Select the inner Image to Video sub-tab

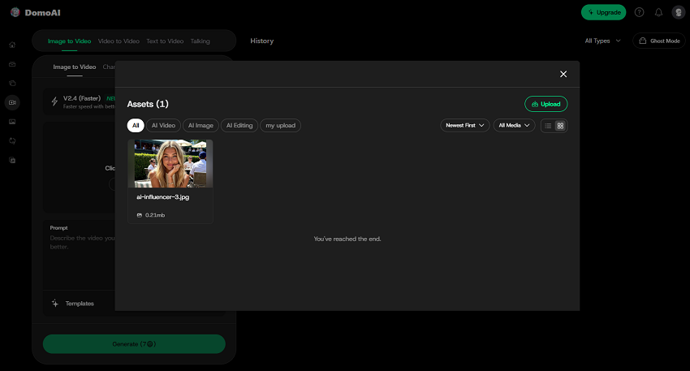[75, 67]
